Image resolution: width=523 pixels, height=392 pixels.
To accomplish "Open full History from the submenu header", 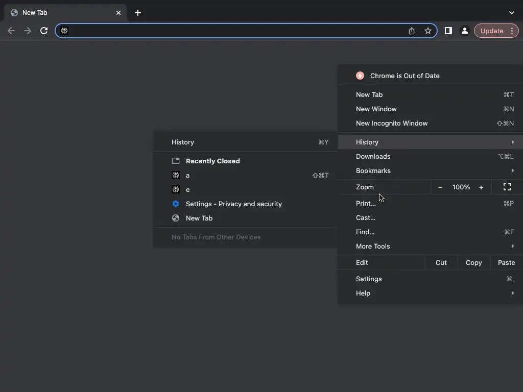I will pyautogui.click(x=245, y=142).
